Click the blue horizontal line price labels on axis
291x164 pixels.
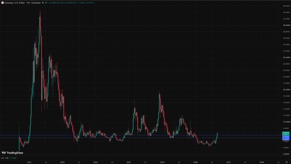(x=286, y=138)
